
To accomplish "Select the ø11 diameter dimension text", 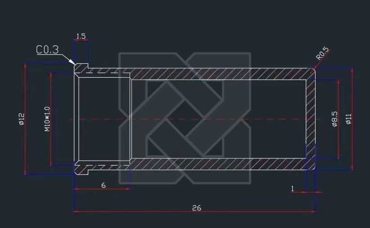I will tap(348, 119).
